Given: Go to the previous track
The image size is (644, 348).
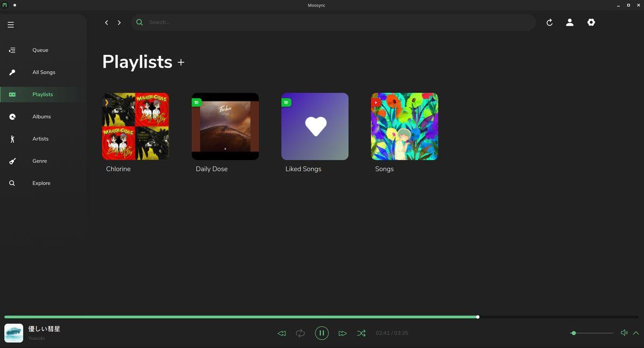Looking at the screenshot, I should click(282, 334).
